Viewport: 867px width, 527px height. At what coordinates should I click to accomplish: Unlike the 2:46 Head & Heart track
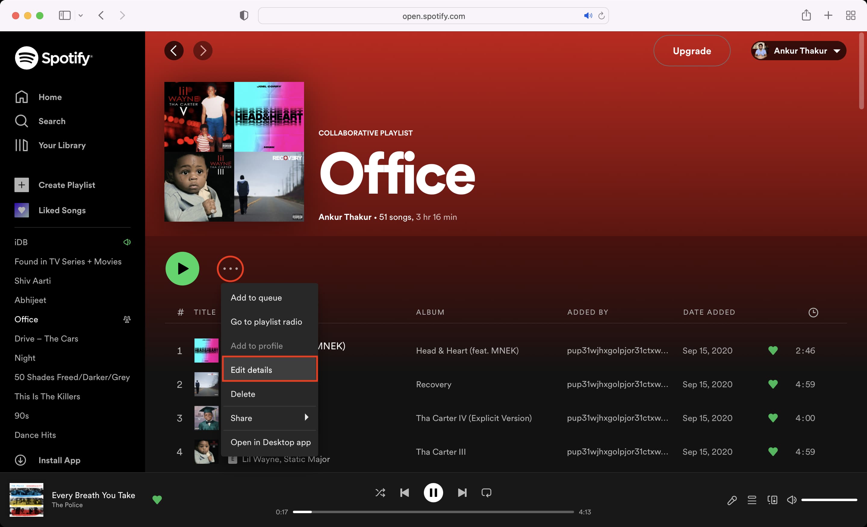(x=773, y=350)
